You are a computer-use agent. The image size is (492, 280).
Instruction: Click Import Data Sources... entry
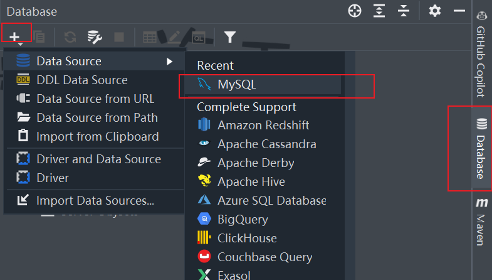(x=94, y=200)
